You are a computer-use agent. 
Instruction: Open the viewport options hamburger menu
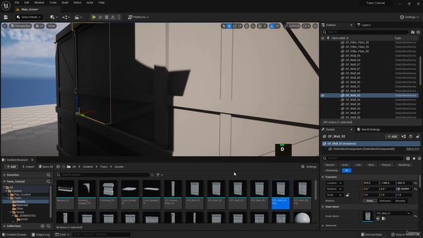[x=5, y=26]
